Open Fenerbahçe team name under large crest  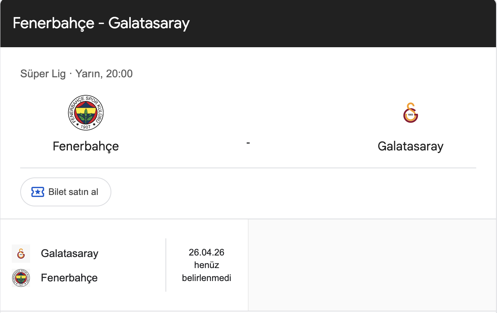pyautogui.click(x=86, y=146)
